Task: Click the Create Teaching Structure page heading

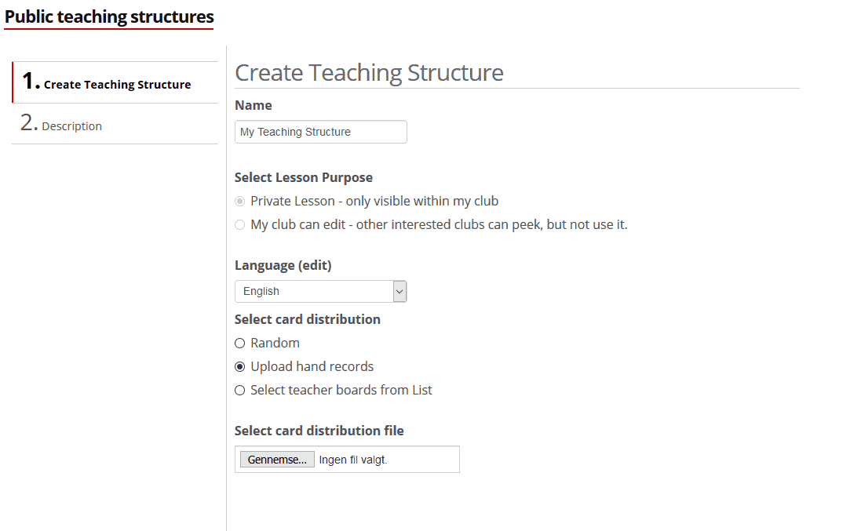Action: coord(369,73)
